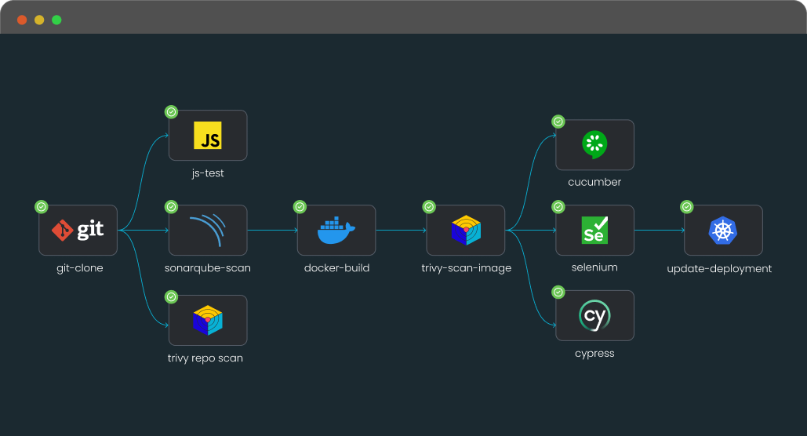
Task: Select the cucumber test node
Action: pos(594,145)
